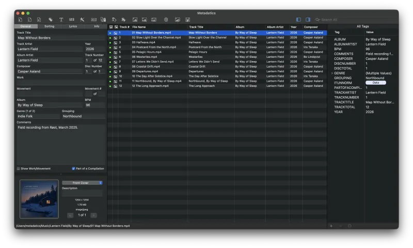Click the Data button for ITUNNORM
Screen dimensions: 413x248
[376, 83]
